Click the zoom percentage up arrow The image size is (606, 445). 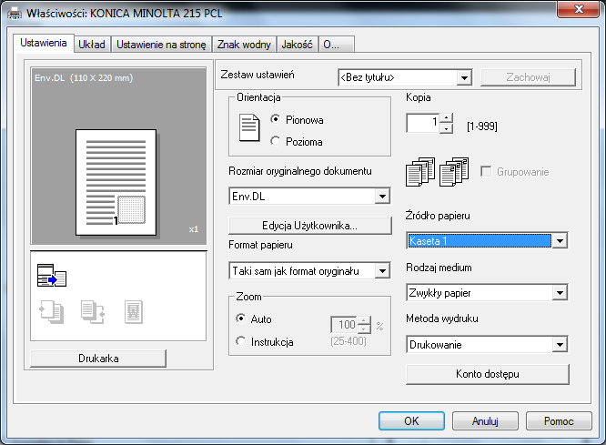(x=364, y=320)
